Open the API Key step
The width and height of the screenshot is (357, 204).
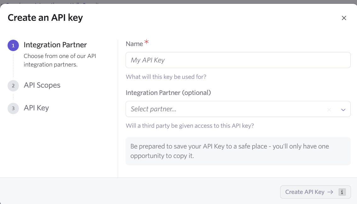[37, 108]
